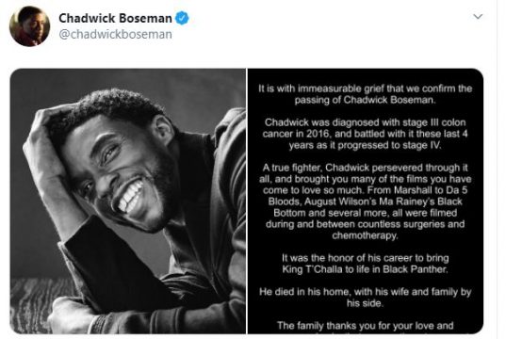Viewport: 506px width, 339px height.
Task: Click the word 'chemotherapy' in the statement
Action: coord(365,235)
